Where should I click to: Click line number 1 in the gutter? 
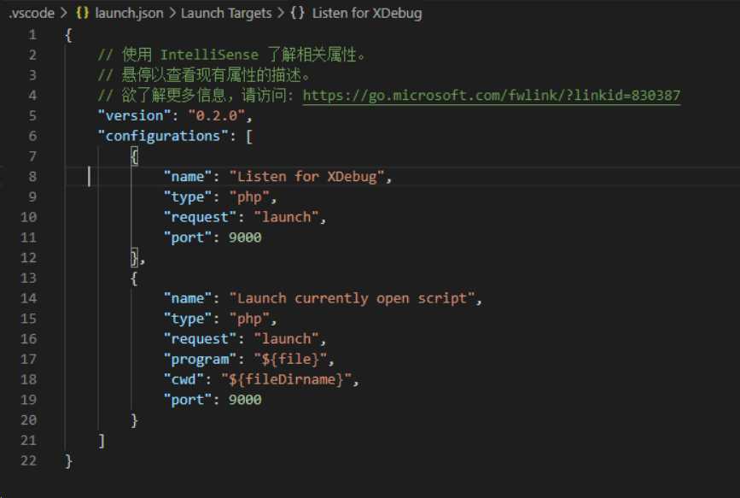pos(32,35)
